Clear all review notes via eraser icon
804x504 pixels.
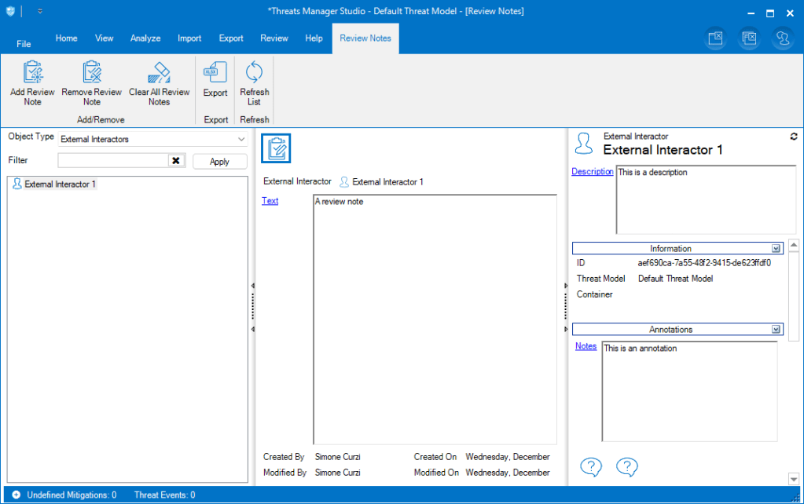160,73
